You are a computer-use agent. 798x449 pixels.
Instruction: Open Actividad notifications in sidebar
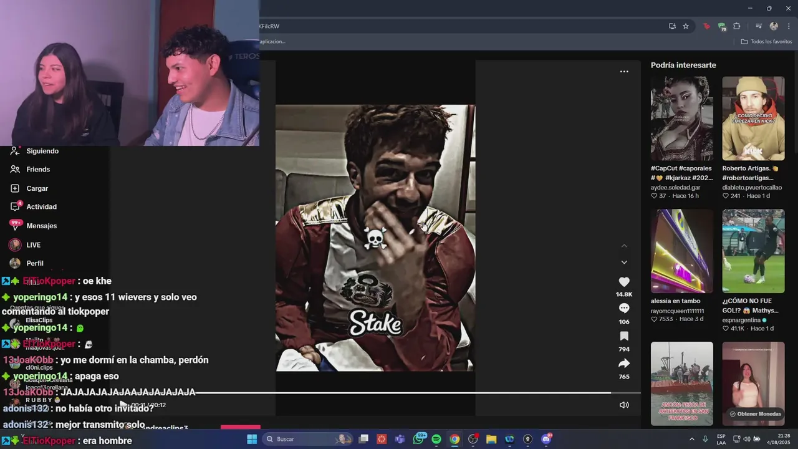tap(41, 207)
